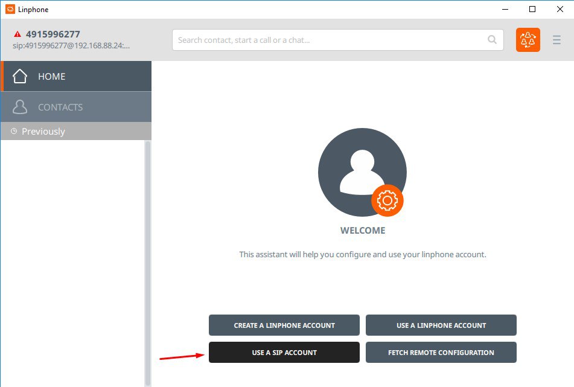The image size is (574, 387).
Task: Select the Previously history header
Action: [76, 131]
